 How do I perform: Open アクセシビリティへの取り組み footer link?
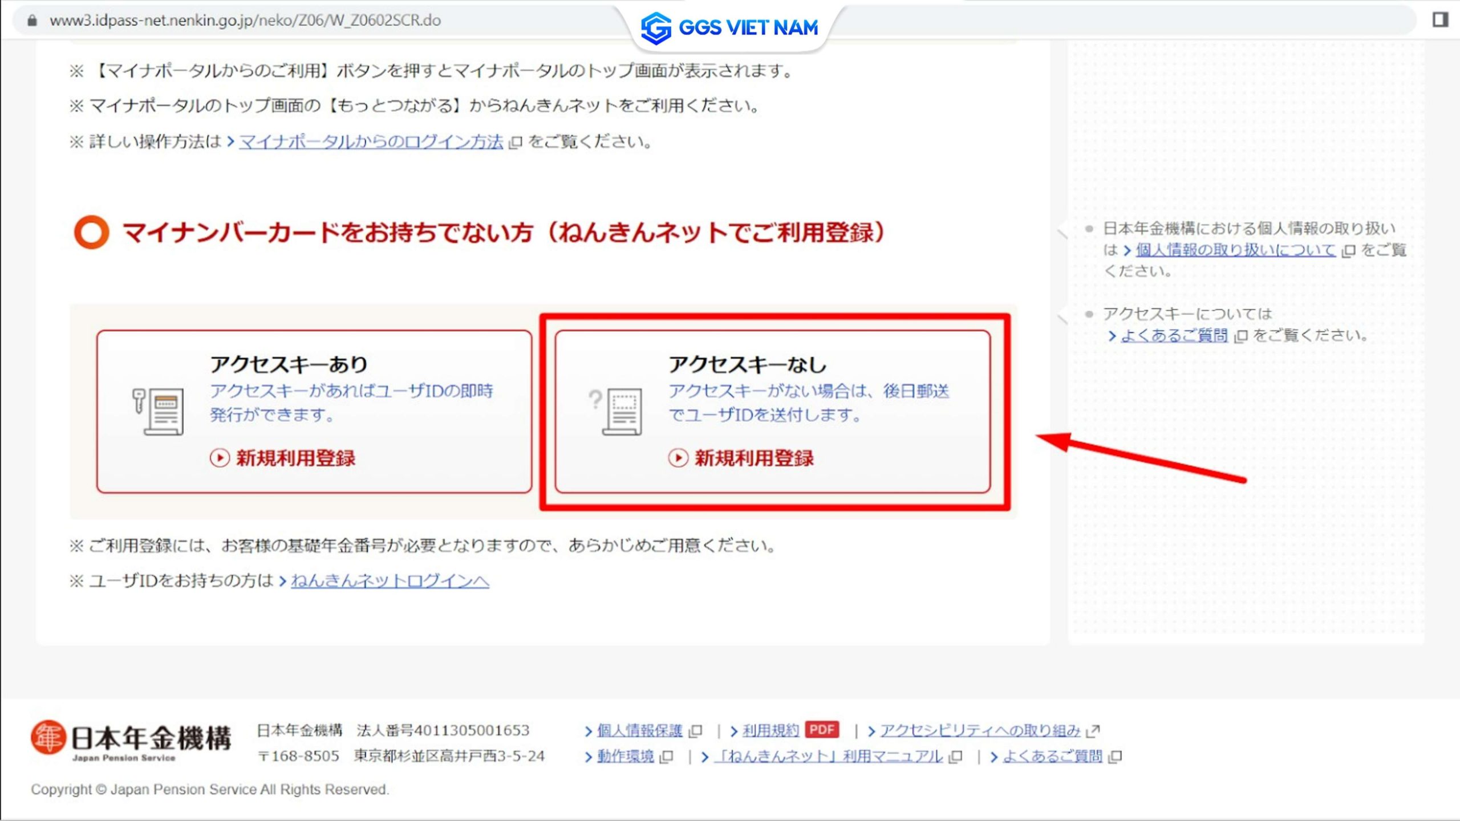point(980,730)
